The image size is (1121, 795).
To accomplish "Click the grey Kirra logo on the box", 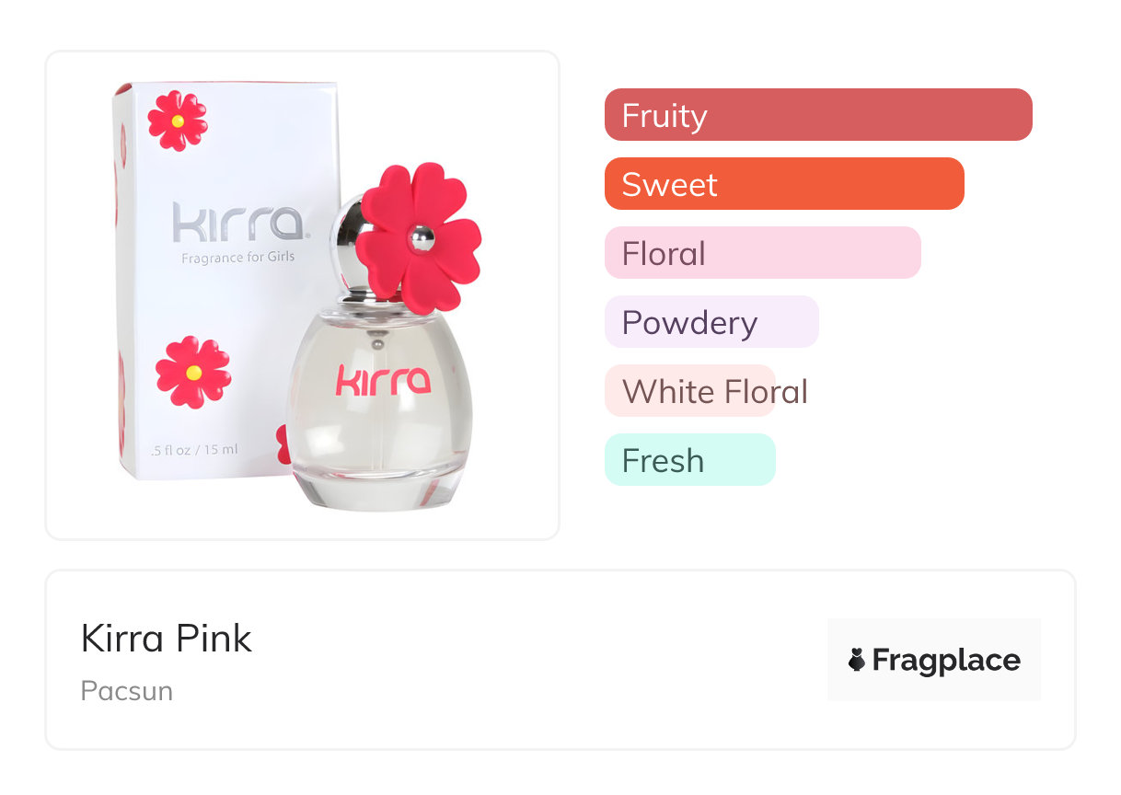I will tap(237, 224).
